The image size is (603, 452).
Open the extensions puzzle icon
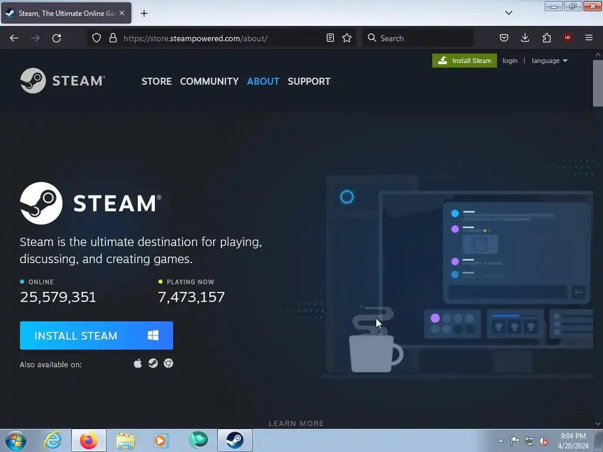[546, 38]
